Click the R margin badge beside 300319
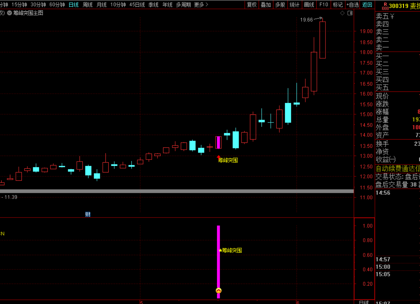Screen dimensions: 420x304 point(385,6)
